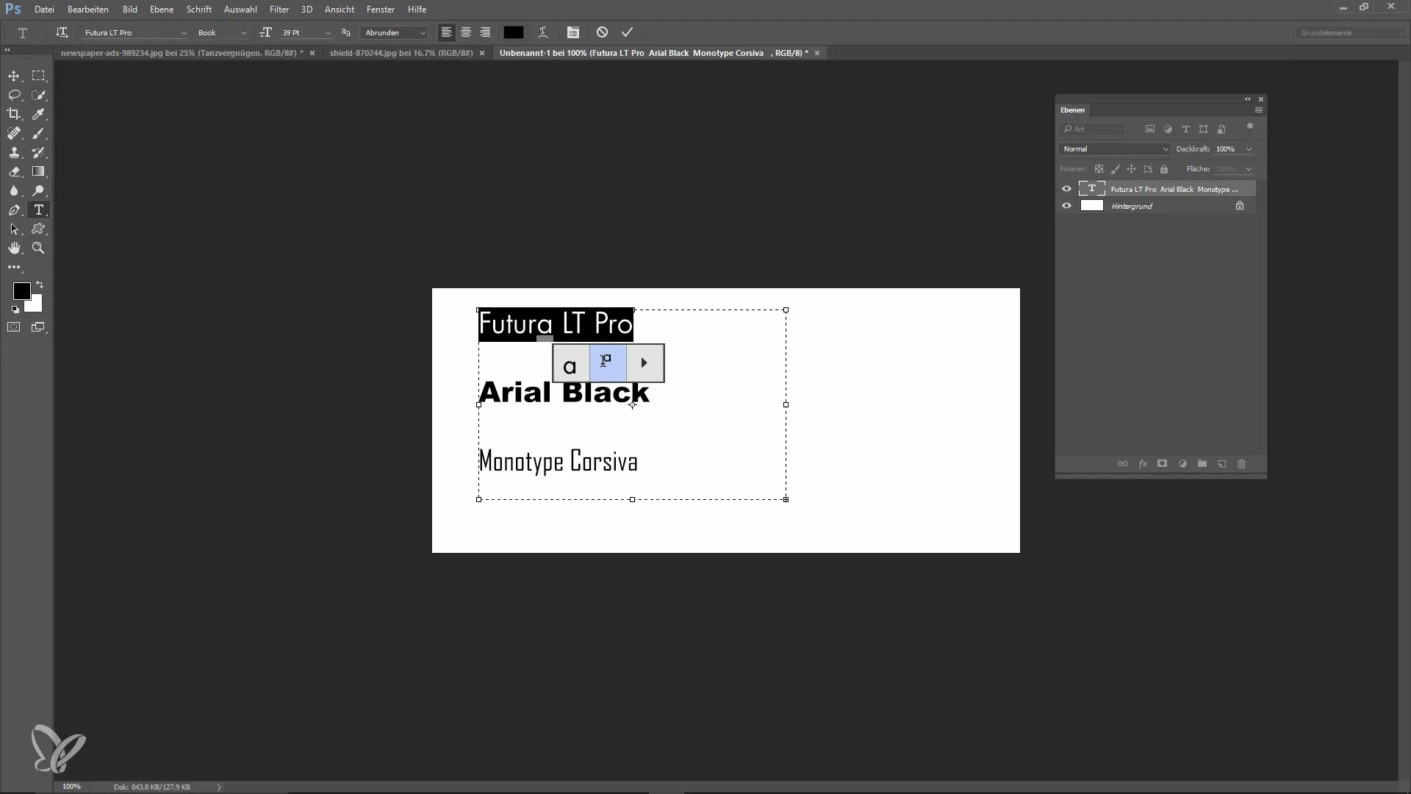Select the Eraser tool

click(x=14, y=171)
